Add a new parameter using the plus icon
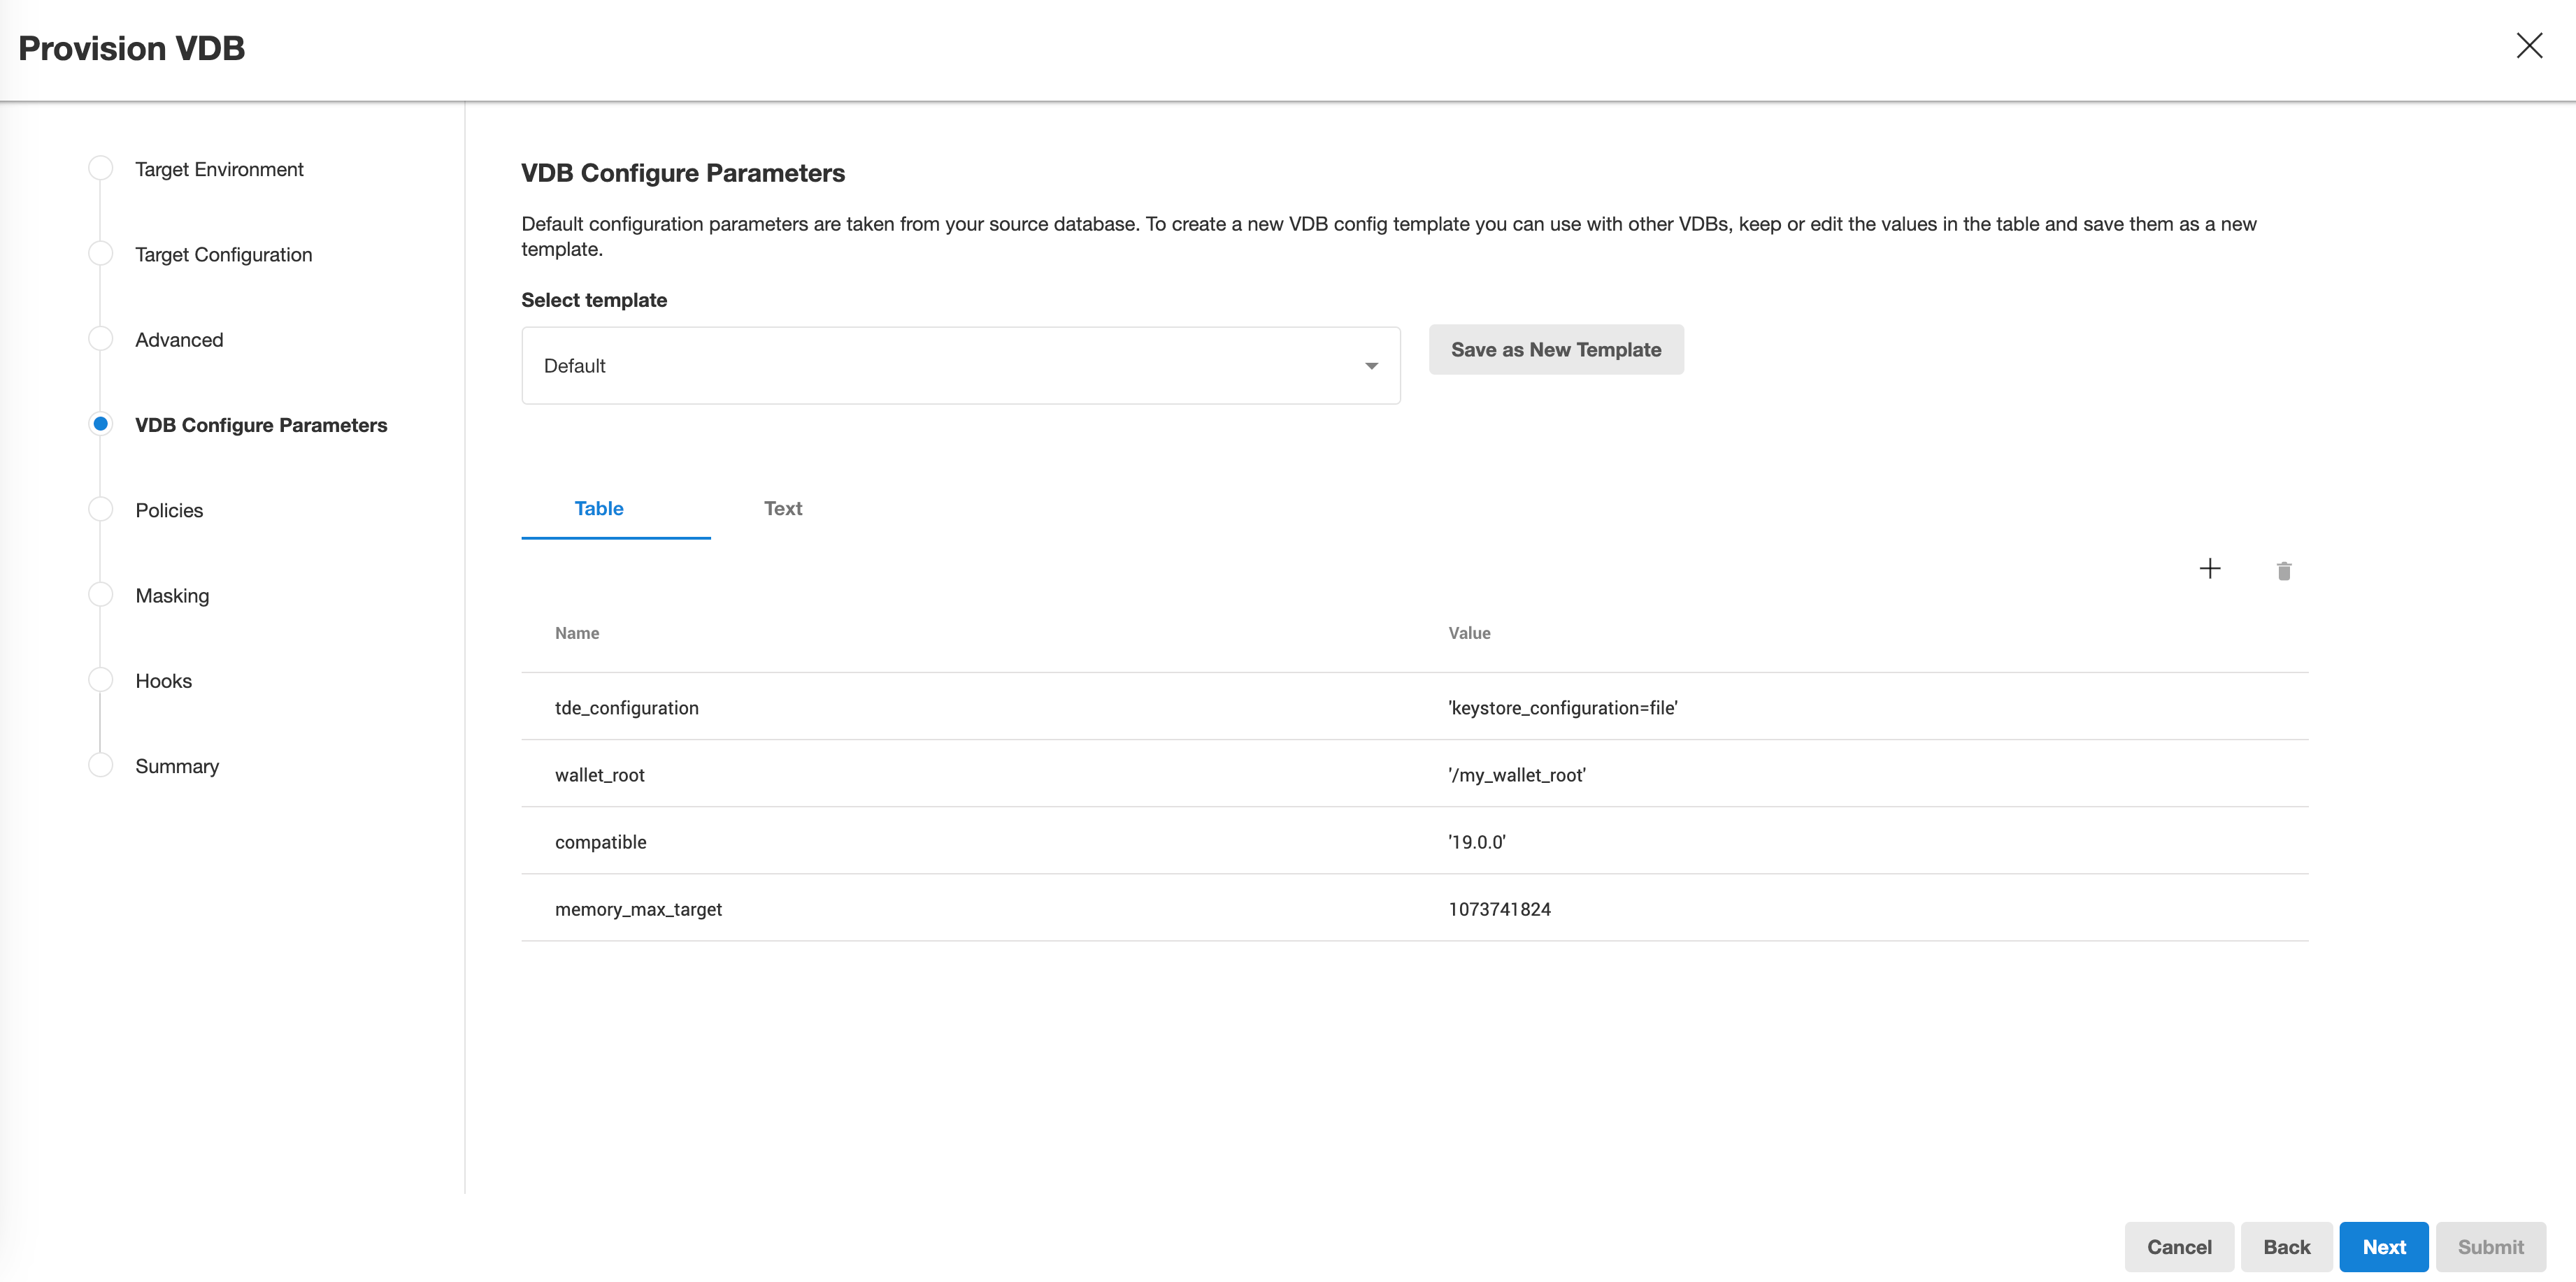This screenshot has height=1282, width=2576. 2210,569
